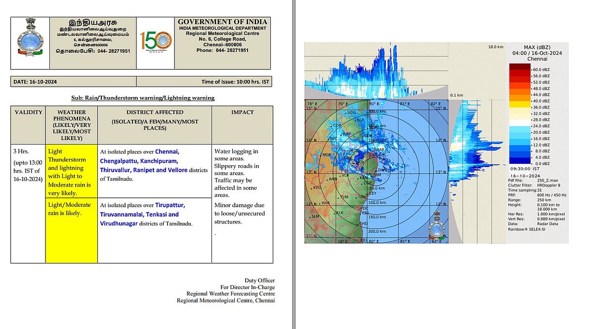This screenshot has height=329, width=593.
Task: Click the Rain/Thunderstorm warning subject line
Action: 143,98
